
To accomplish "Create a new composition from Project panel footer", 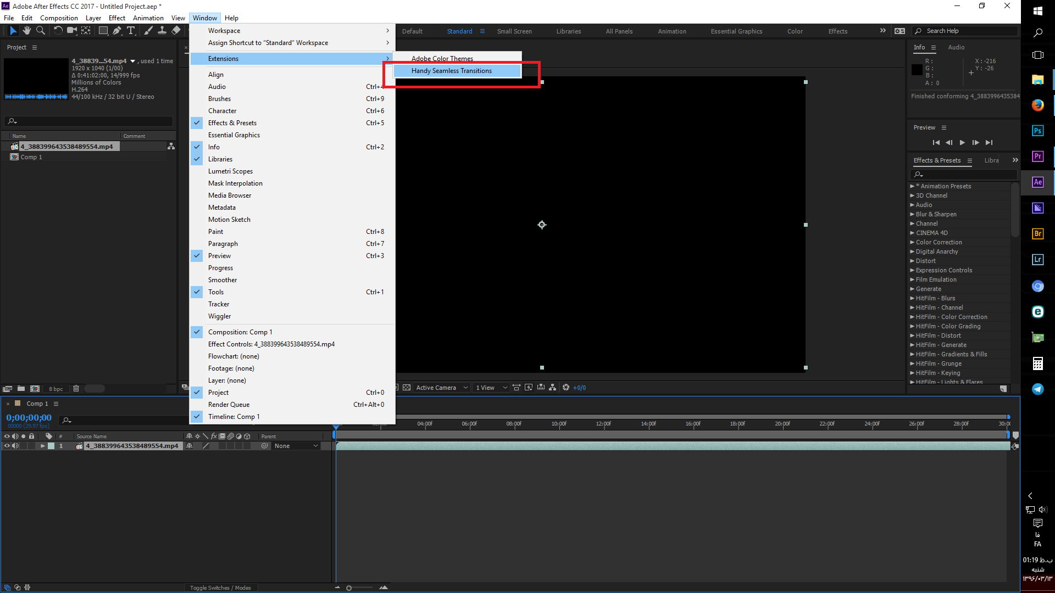I will (35, 389).
